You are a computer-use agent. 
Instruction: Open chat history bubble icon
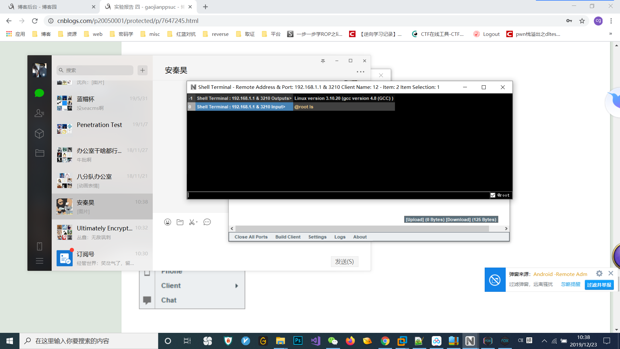click(x=207, y=222)
